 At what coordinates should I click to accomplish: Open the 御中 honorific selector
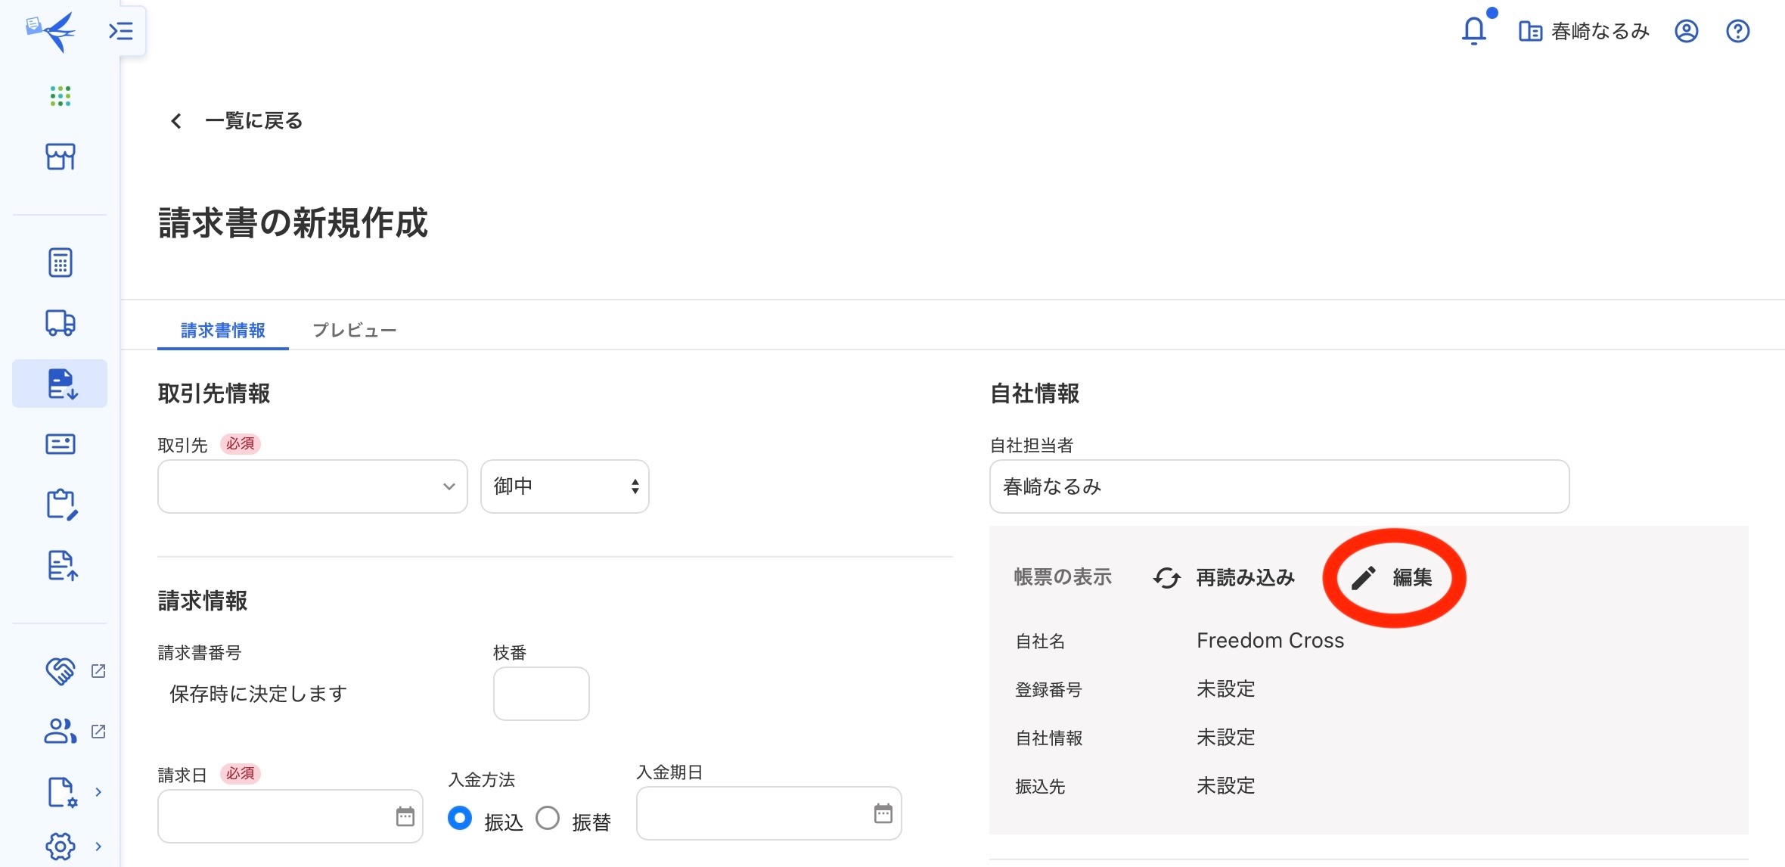pos(564,486)
